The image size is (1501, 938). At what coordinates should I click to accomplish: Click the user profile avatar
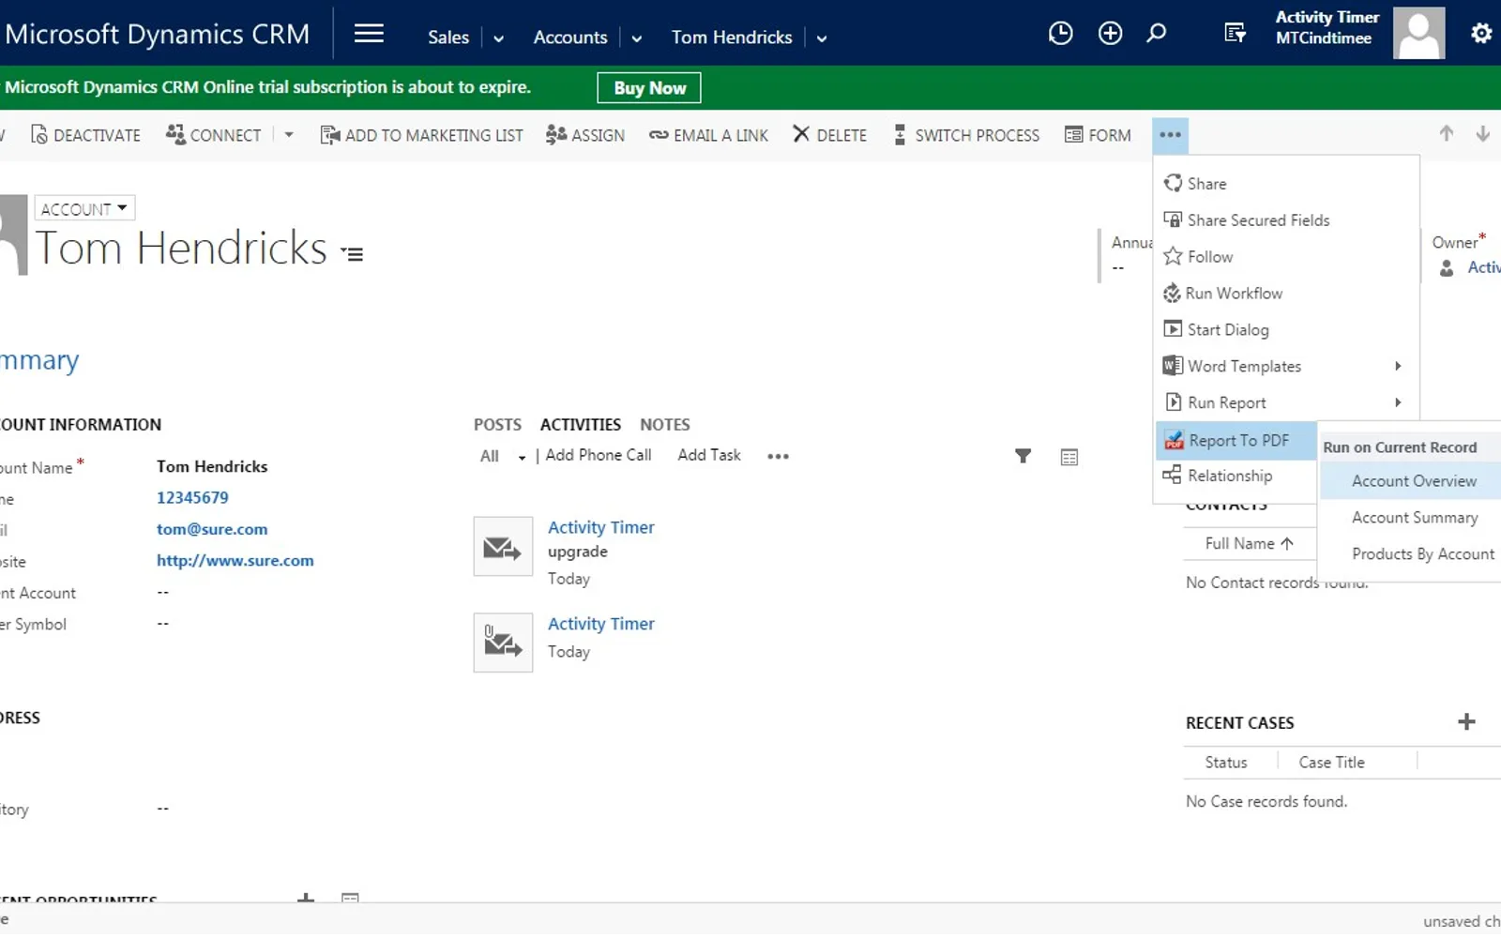click(x=1418, y=33)
